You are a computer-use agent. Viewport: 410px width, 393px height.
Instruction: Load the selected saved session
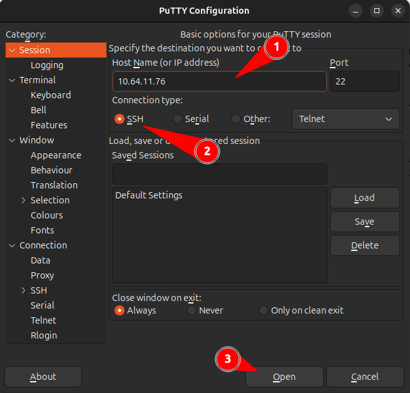click(x=365, y=198)
